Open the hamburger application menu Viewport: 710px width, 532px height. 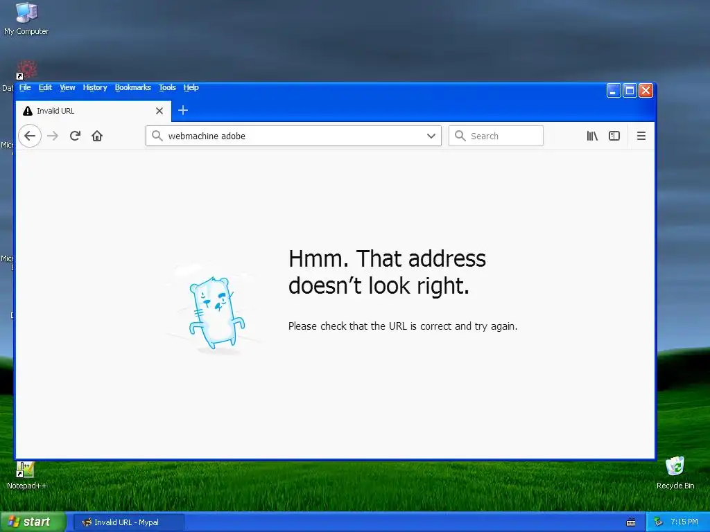point(641,136)
